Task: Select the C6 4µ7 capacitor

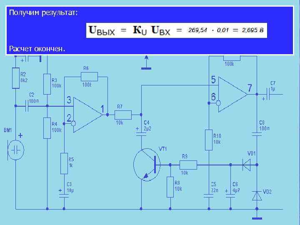Action: [x=230, y=196]
